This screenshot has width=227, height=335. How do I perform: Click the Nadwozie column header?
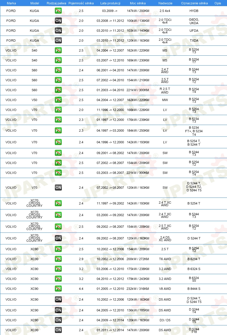pos(165,3)
